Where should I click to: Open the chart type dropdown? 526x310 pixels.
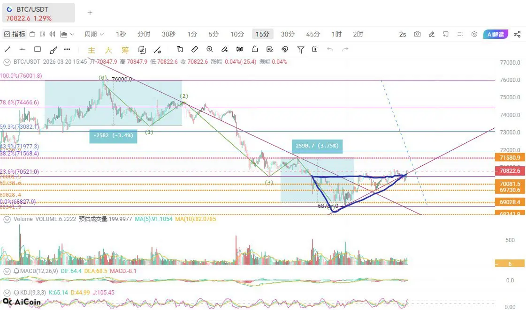67,34
